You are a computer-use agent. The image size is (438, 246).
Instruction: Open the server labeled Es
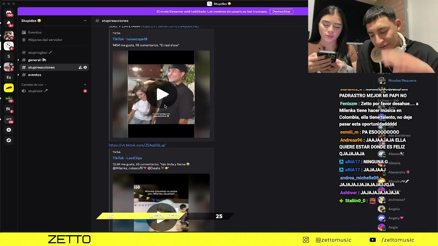pos(9,78)
